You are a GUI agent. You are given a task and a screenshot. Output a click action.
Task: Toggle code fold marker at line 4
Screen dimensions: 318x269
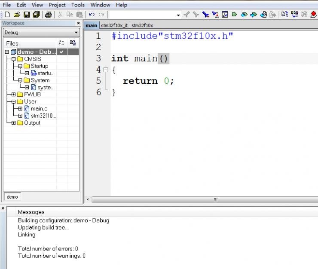coord(106,70)
